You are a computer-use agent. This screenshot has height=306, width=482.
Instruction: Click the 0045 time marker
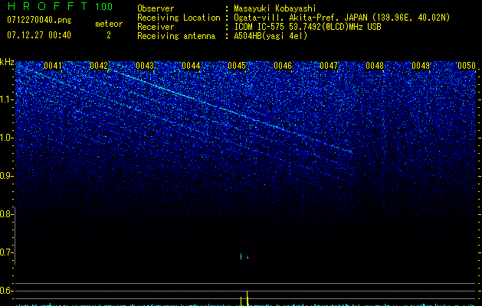coord(237,66)
